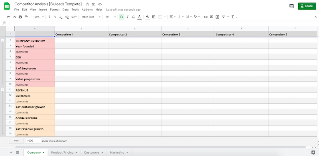Open borders menu
The width and height of the screenshot is (319, 156).
[x=154, y=17]
